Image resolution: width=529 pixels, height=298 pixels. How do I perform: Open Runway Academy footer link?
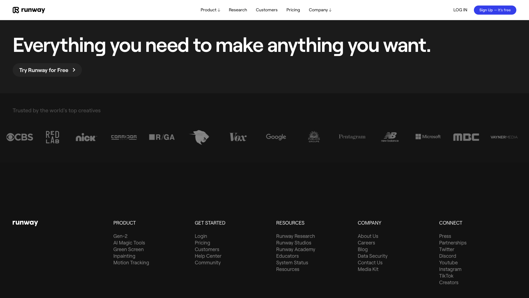click(296, 249)
